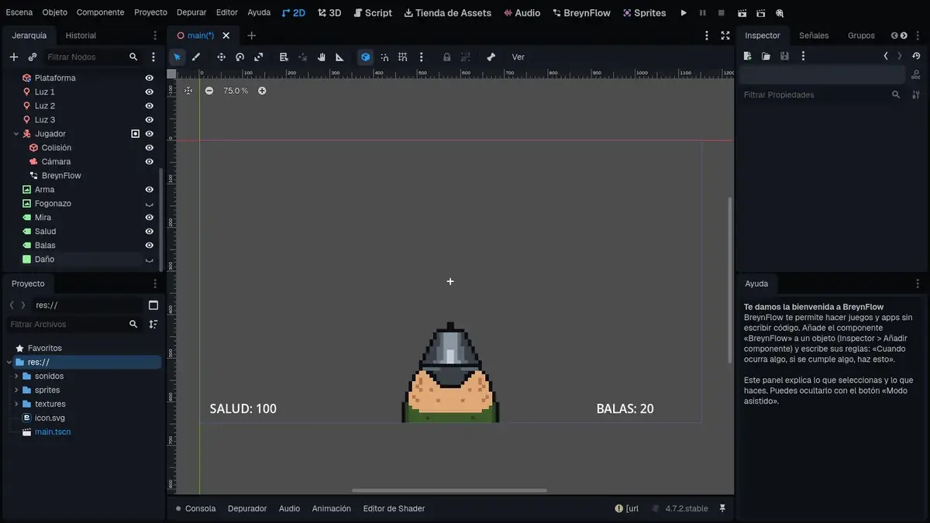The height and width of the screenshot is (523, 930).
Task: Activate the Scale Mode tool
Action: click(259, 57)
